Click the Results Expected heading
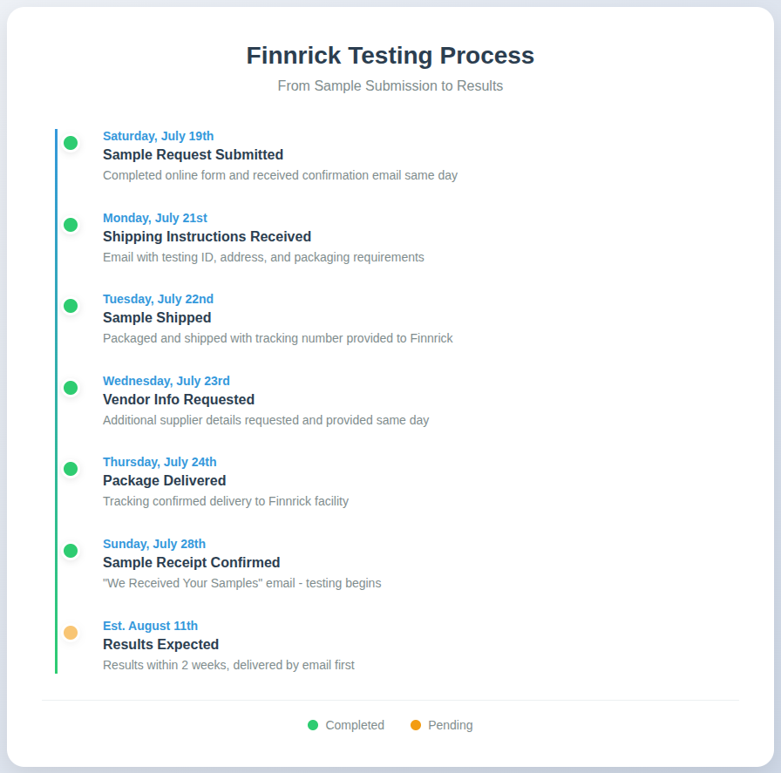Viewport: 781px width, 773px height. pos(161,645)
